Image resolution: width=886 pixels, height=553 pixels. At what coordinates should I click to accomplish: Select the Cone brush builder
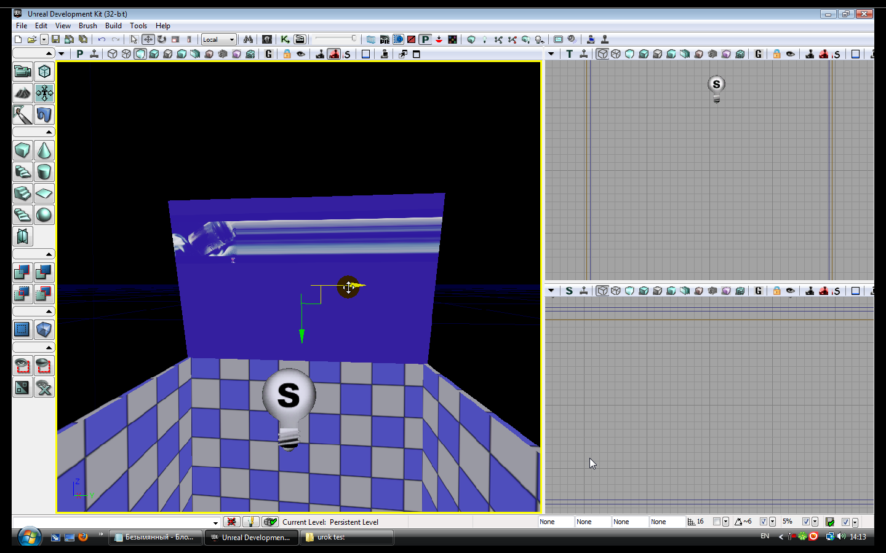44,151
